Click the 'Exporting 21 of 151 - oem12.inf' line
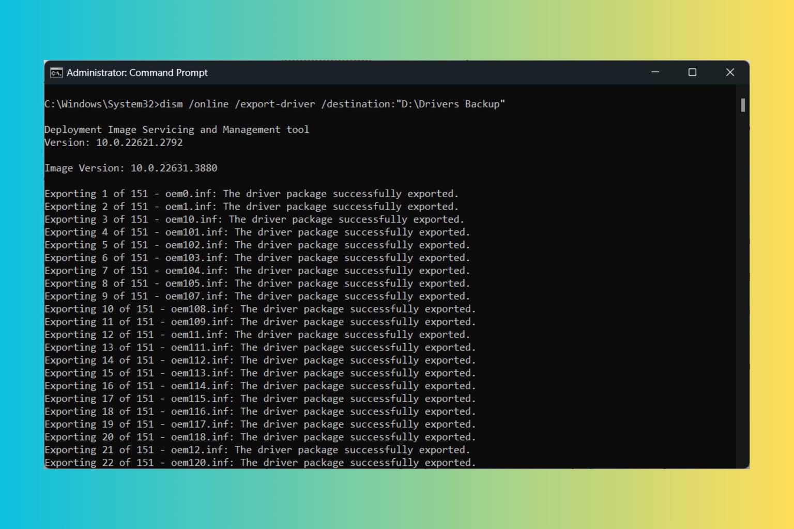 click(x=257, y=450)
